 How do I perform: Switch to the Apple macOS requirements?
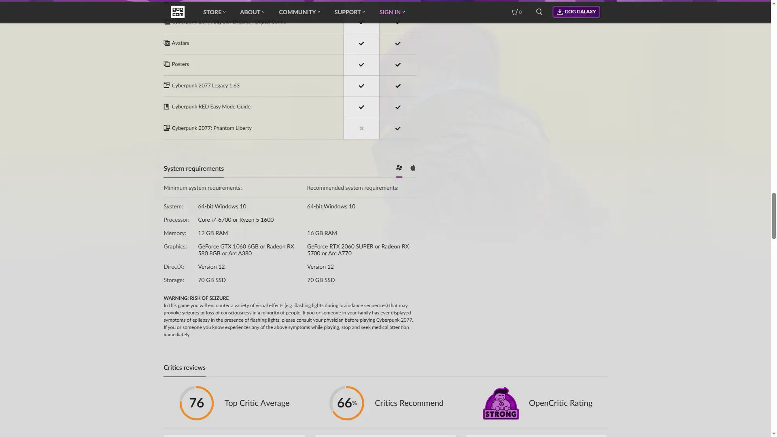click(x=413, y=168)
